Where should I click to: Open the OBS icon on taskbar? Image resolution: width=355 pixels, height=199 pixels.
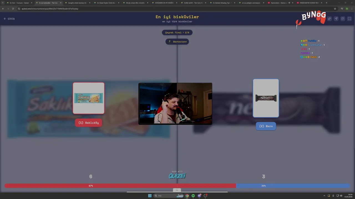[x=206, y=196]
